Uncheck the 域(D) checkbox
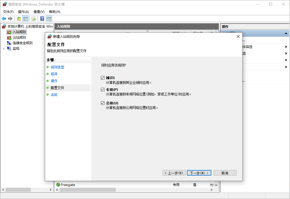The height and width of the screenshot is (199, 290). coord(103,78)
